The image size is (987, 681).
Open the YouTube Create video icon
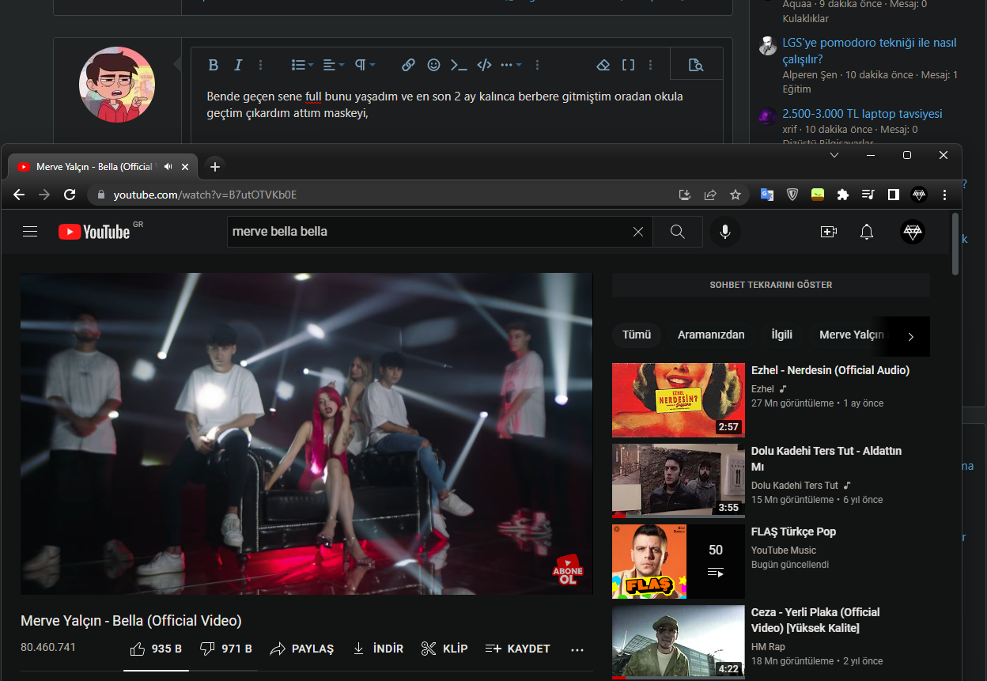pos(829,232)
